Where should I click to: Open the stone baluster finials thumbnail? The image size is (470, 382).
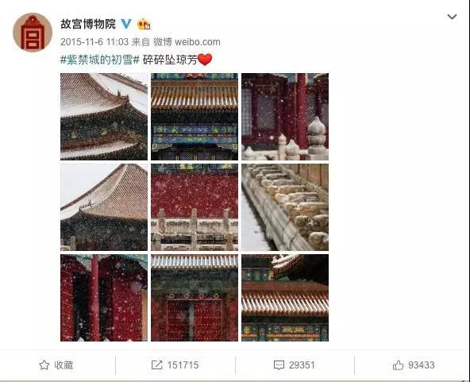pyautogui.click(x=285, y=117)
